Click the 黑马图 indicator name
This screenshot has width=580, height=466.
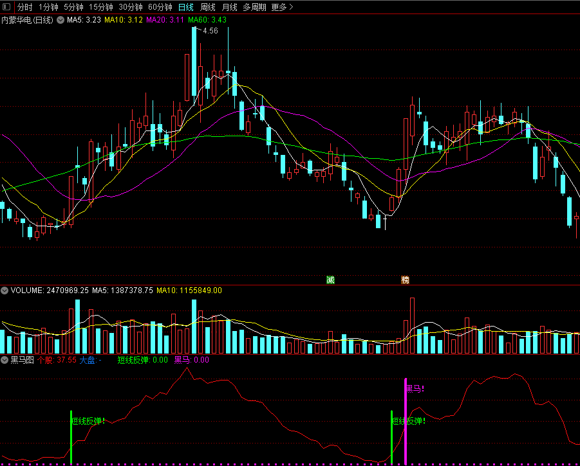coord(22,360)
